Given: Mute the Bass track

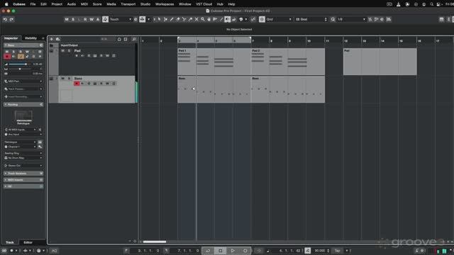Looking at the screenshot, I should 63,79.
